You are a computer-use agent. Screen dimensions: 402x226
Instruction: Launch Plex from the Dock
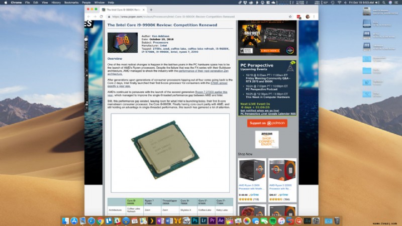[152, 221]
